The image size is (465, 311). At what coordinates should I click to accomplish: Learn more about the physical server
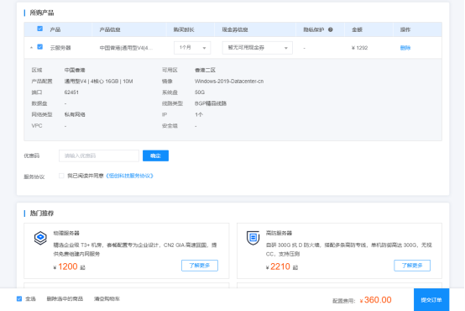(200, 266)
